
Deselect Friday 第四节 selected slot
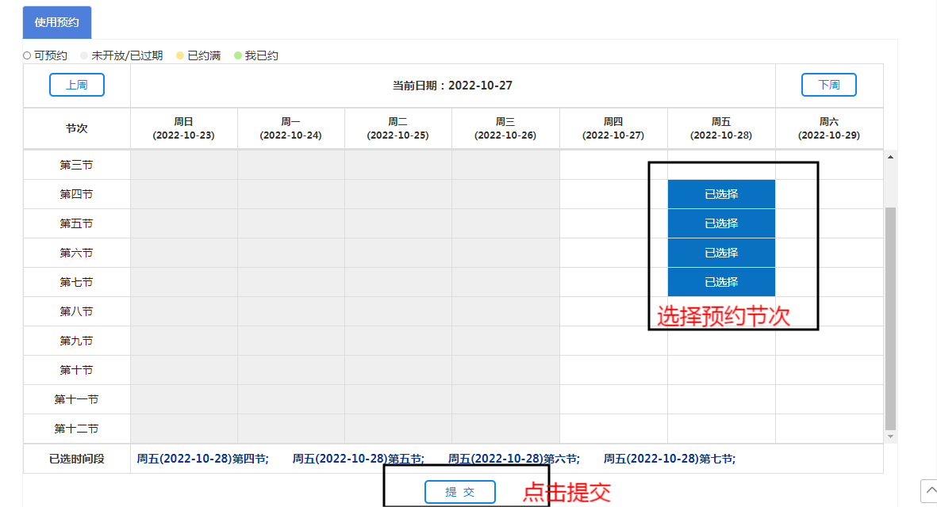click(x=720, y=194)
